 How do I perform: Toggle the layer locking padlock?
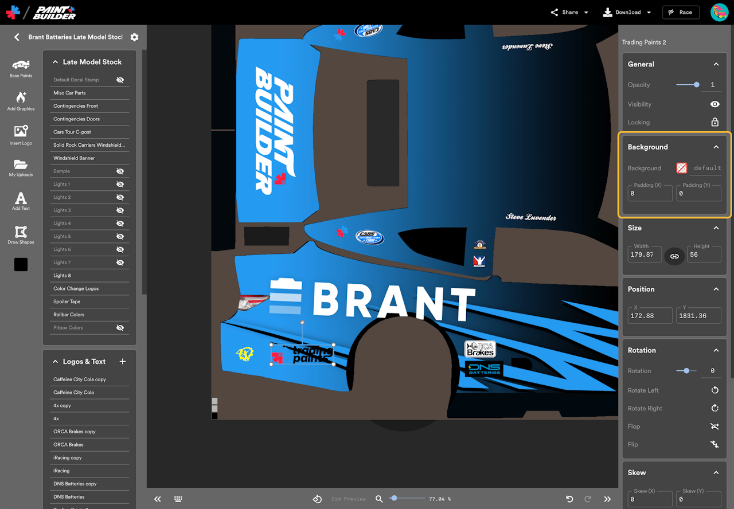coord(715,122)
